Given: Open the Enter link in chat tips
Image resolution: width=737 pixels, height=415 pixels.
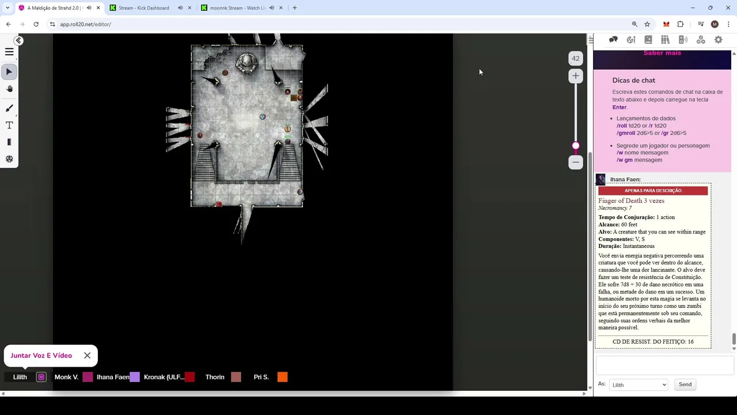Looking at the screenshot, I should pyautogui.click(x=619, y=107).
